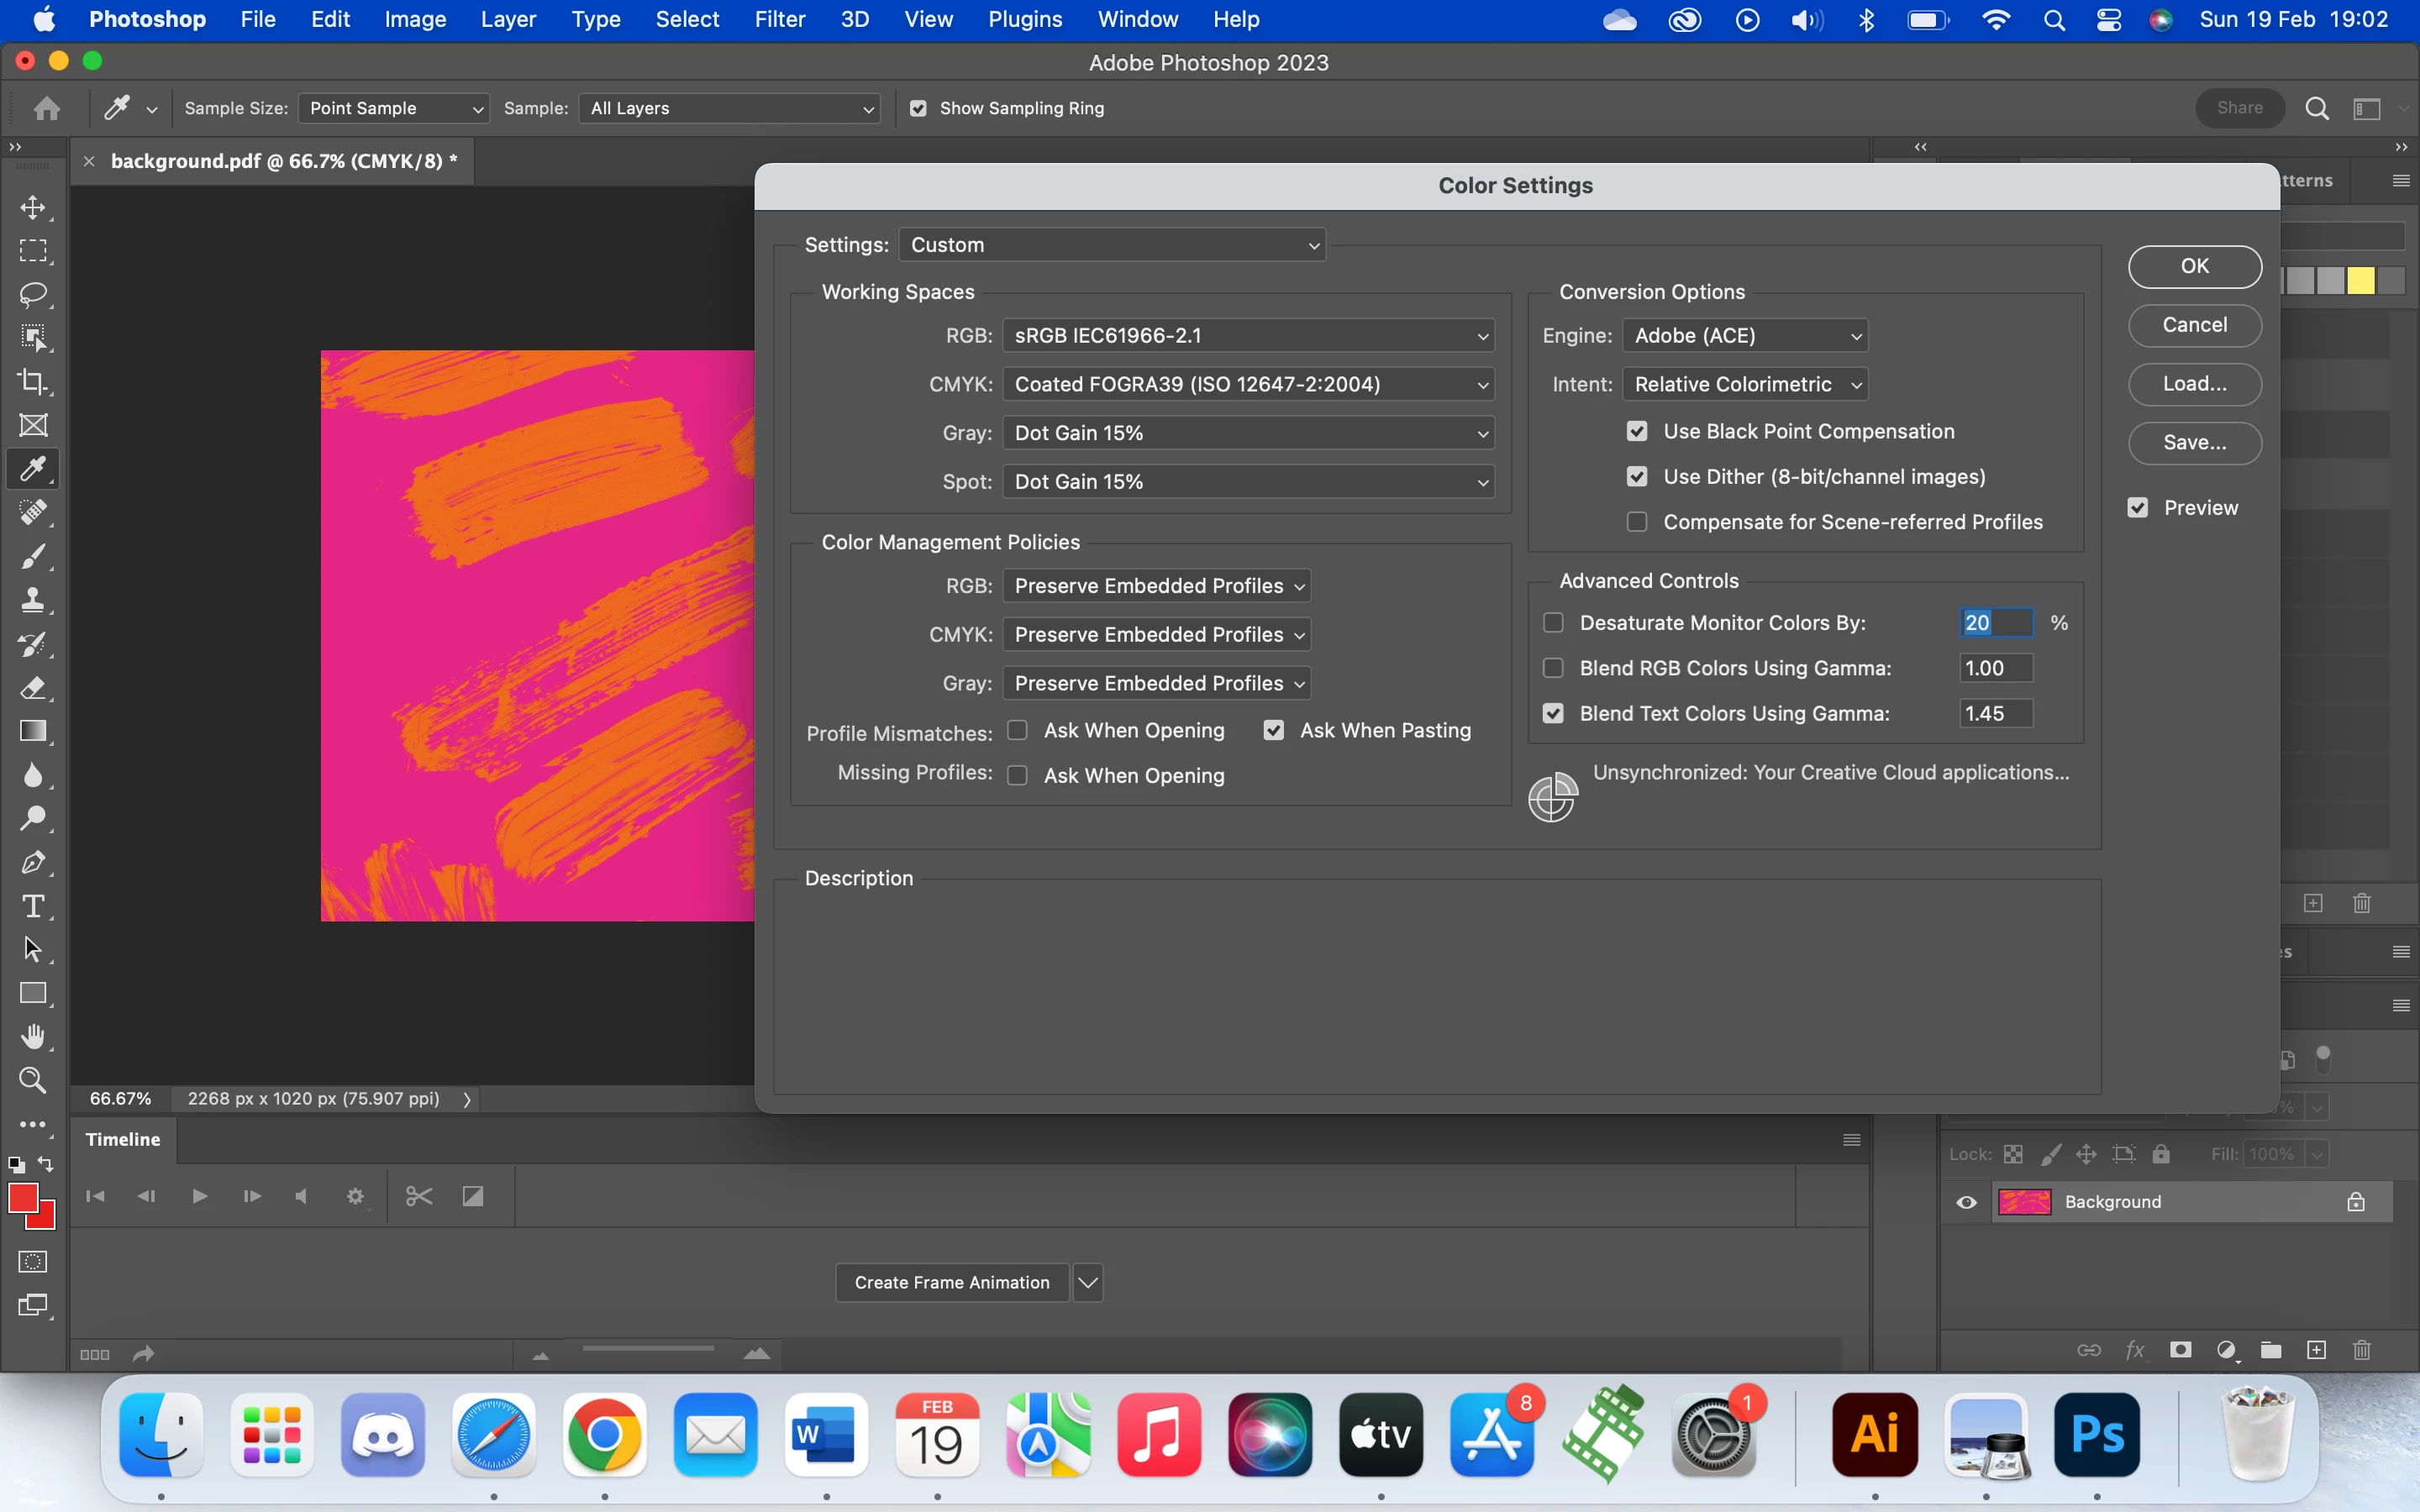Open the Filter menu
This screenshot has width=2420, height=1512.
point(779,19)
